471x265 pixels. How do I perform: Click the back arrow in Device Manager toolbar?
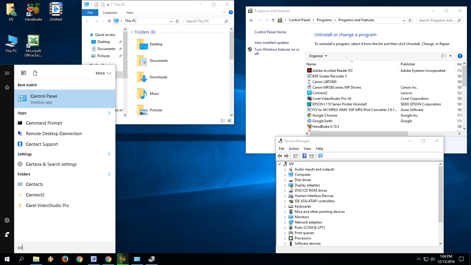(280, 156)
